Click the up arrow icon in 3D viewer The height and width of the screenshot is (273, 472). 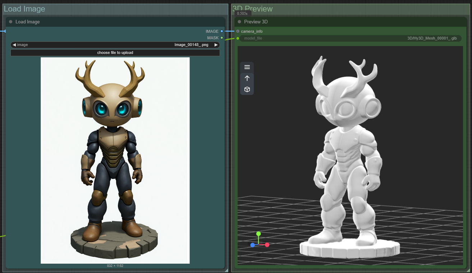click(247, 78)
